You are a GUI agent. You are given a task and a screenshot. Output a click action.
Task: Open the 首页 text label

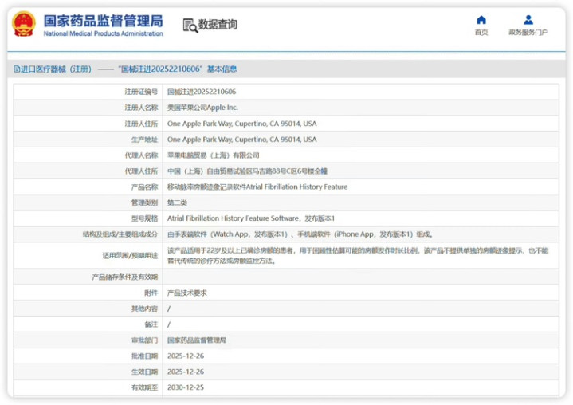(x=481, y=33)
